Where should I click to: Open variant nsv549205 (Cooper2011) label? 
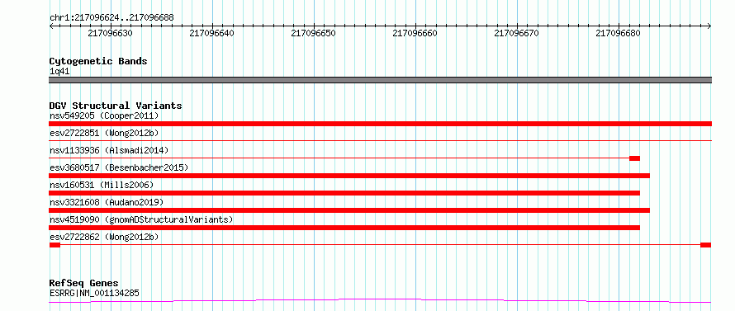tap(104, 115)
